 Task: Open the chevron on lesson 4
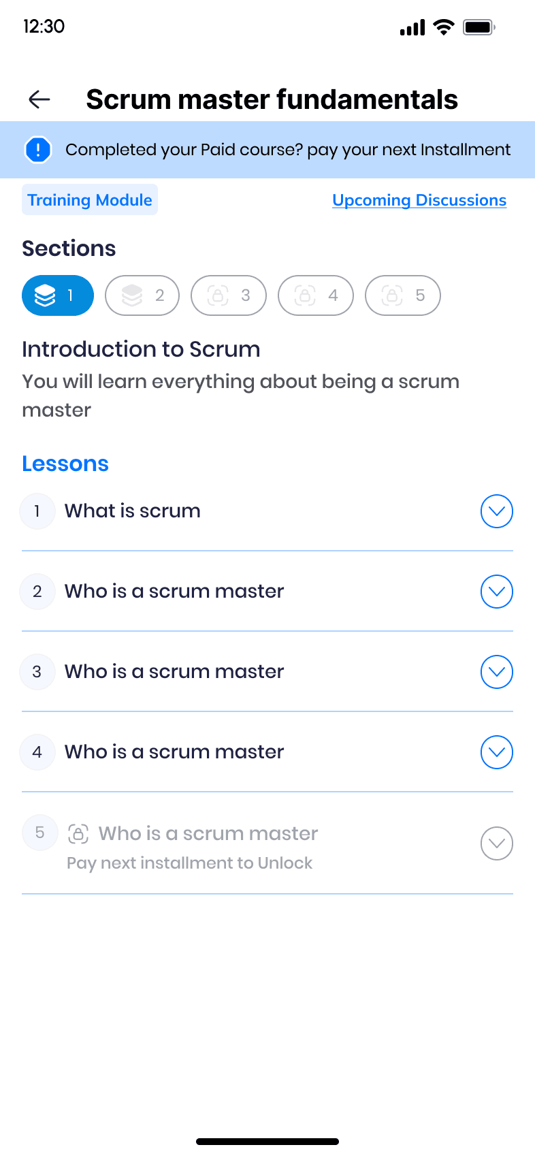click(x=497, y=752)
